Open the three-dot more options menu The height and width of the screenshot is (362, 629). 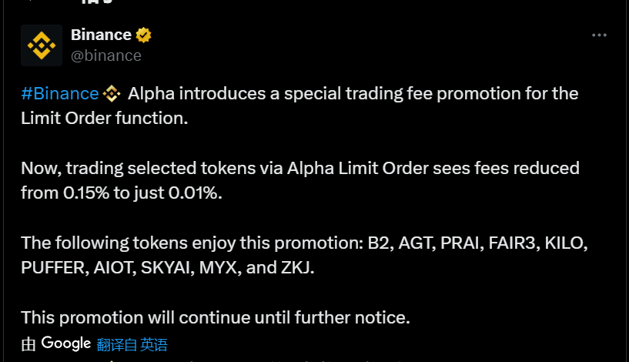pos(599,35)
